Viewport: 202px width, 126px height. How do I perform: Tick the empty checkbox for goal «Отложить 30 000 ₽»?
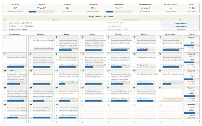[x=160, y=29]
